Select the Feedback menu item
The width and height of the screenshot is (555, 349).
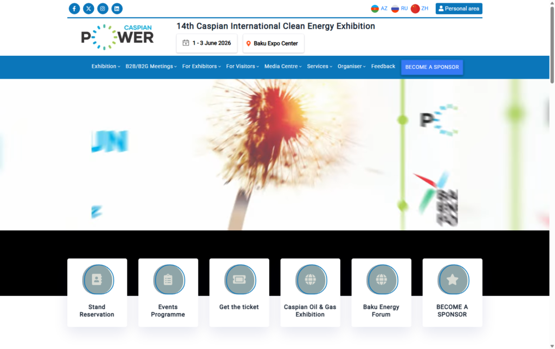383,66
